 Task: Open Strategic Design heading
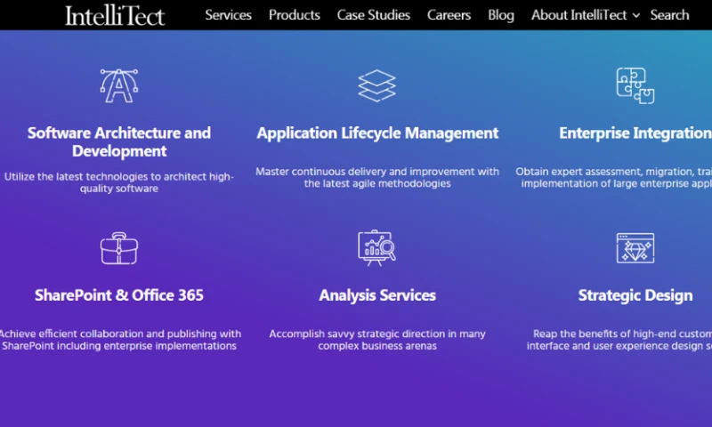click(635, 295)
